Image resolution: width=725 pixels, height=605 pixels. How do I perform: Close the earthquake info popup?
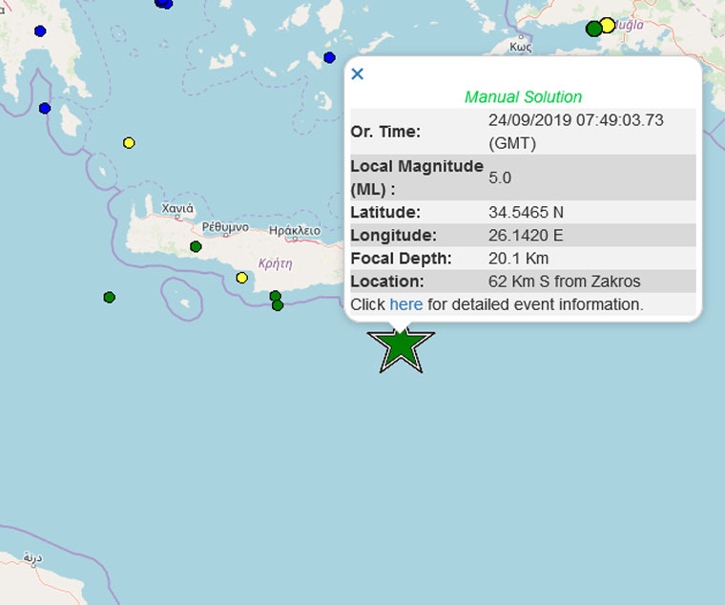click(x=357, y=74)
